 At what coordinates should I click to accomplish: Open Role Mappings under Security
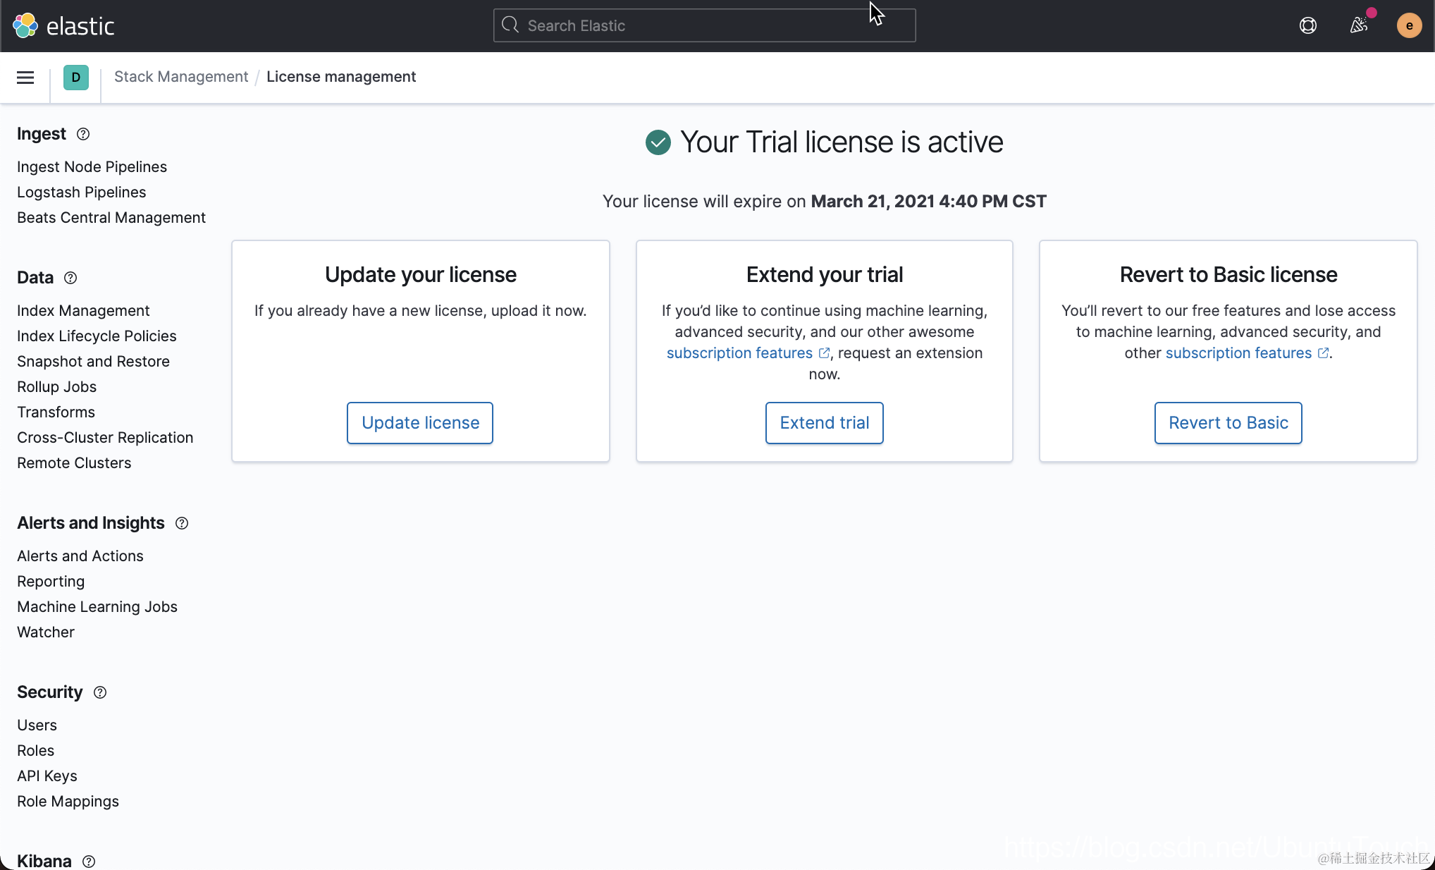click(x=68, y=802)
